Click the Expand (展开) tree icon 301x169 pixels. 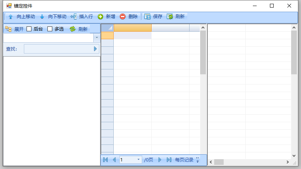pyautogui.click(x=8, y=29)
